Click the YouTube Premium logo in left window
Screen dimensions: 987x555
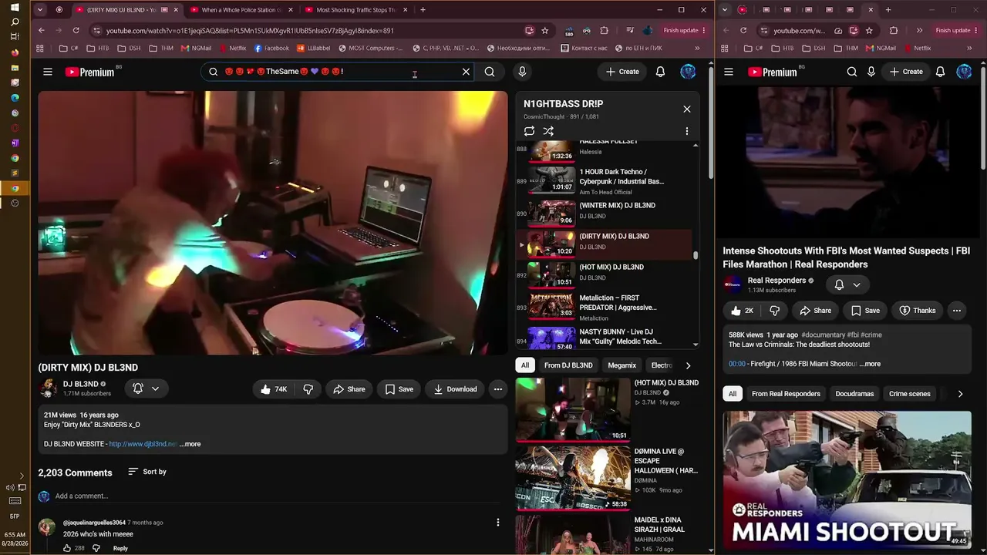90,72
